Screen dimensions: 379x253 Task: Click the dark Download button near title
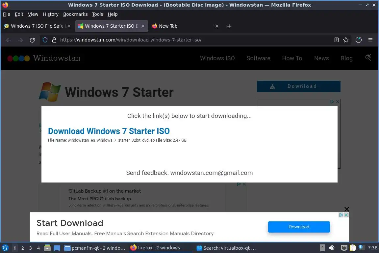tap(298, 86)
